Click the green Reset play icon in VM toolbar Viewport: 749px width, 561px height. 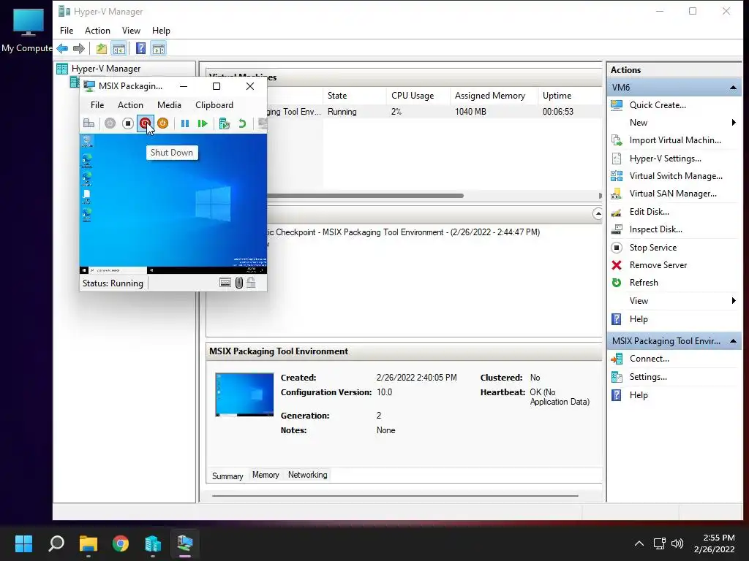tap(203, 123)
